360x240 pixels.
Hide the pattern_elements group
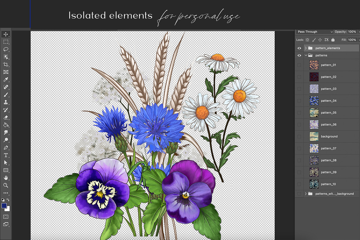tap(299, 48)
